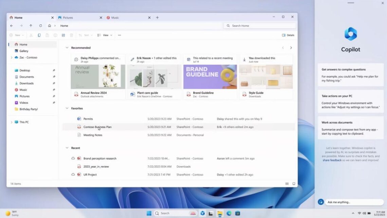The height and width of the screenshot is (218, 387).
Task: Open File Explorer from taskbar
Action: (x=220, y=213)
